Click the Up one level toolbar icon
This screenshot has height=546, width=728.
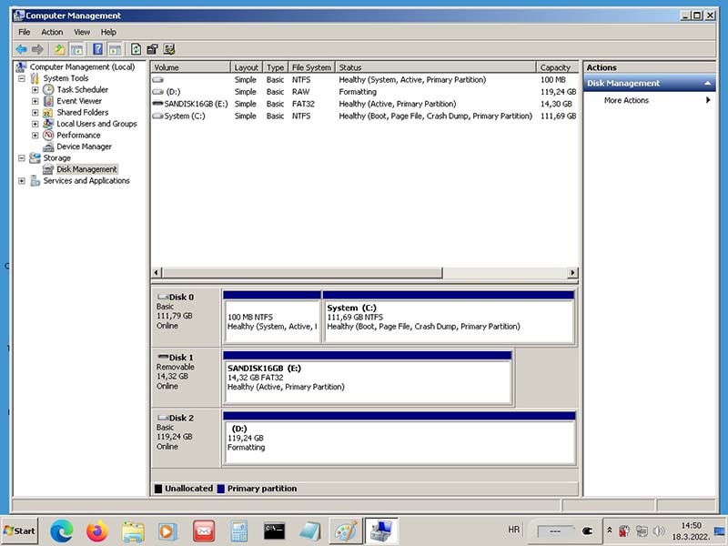click(59, 49)
